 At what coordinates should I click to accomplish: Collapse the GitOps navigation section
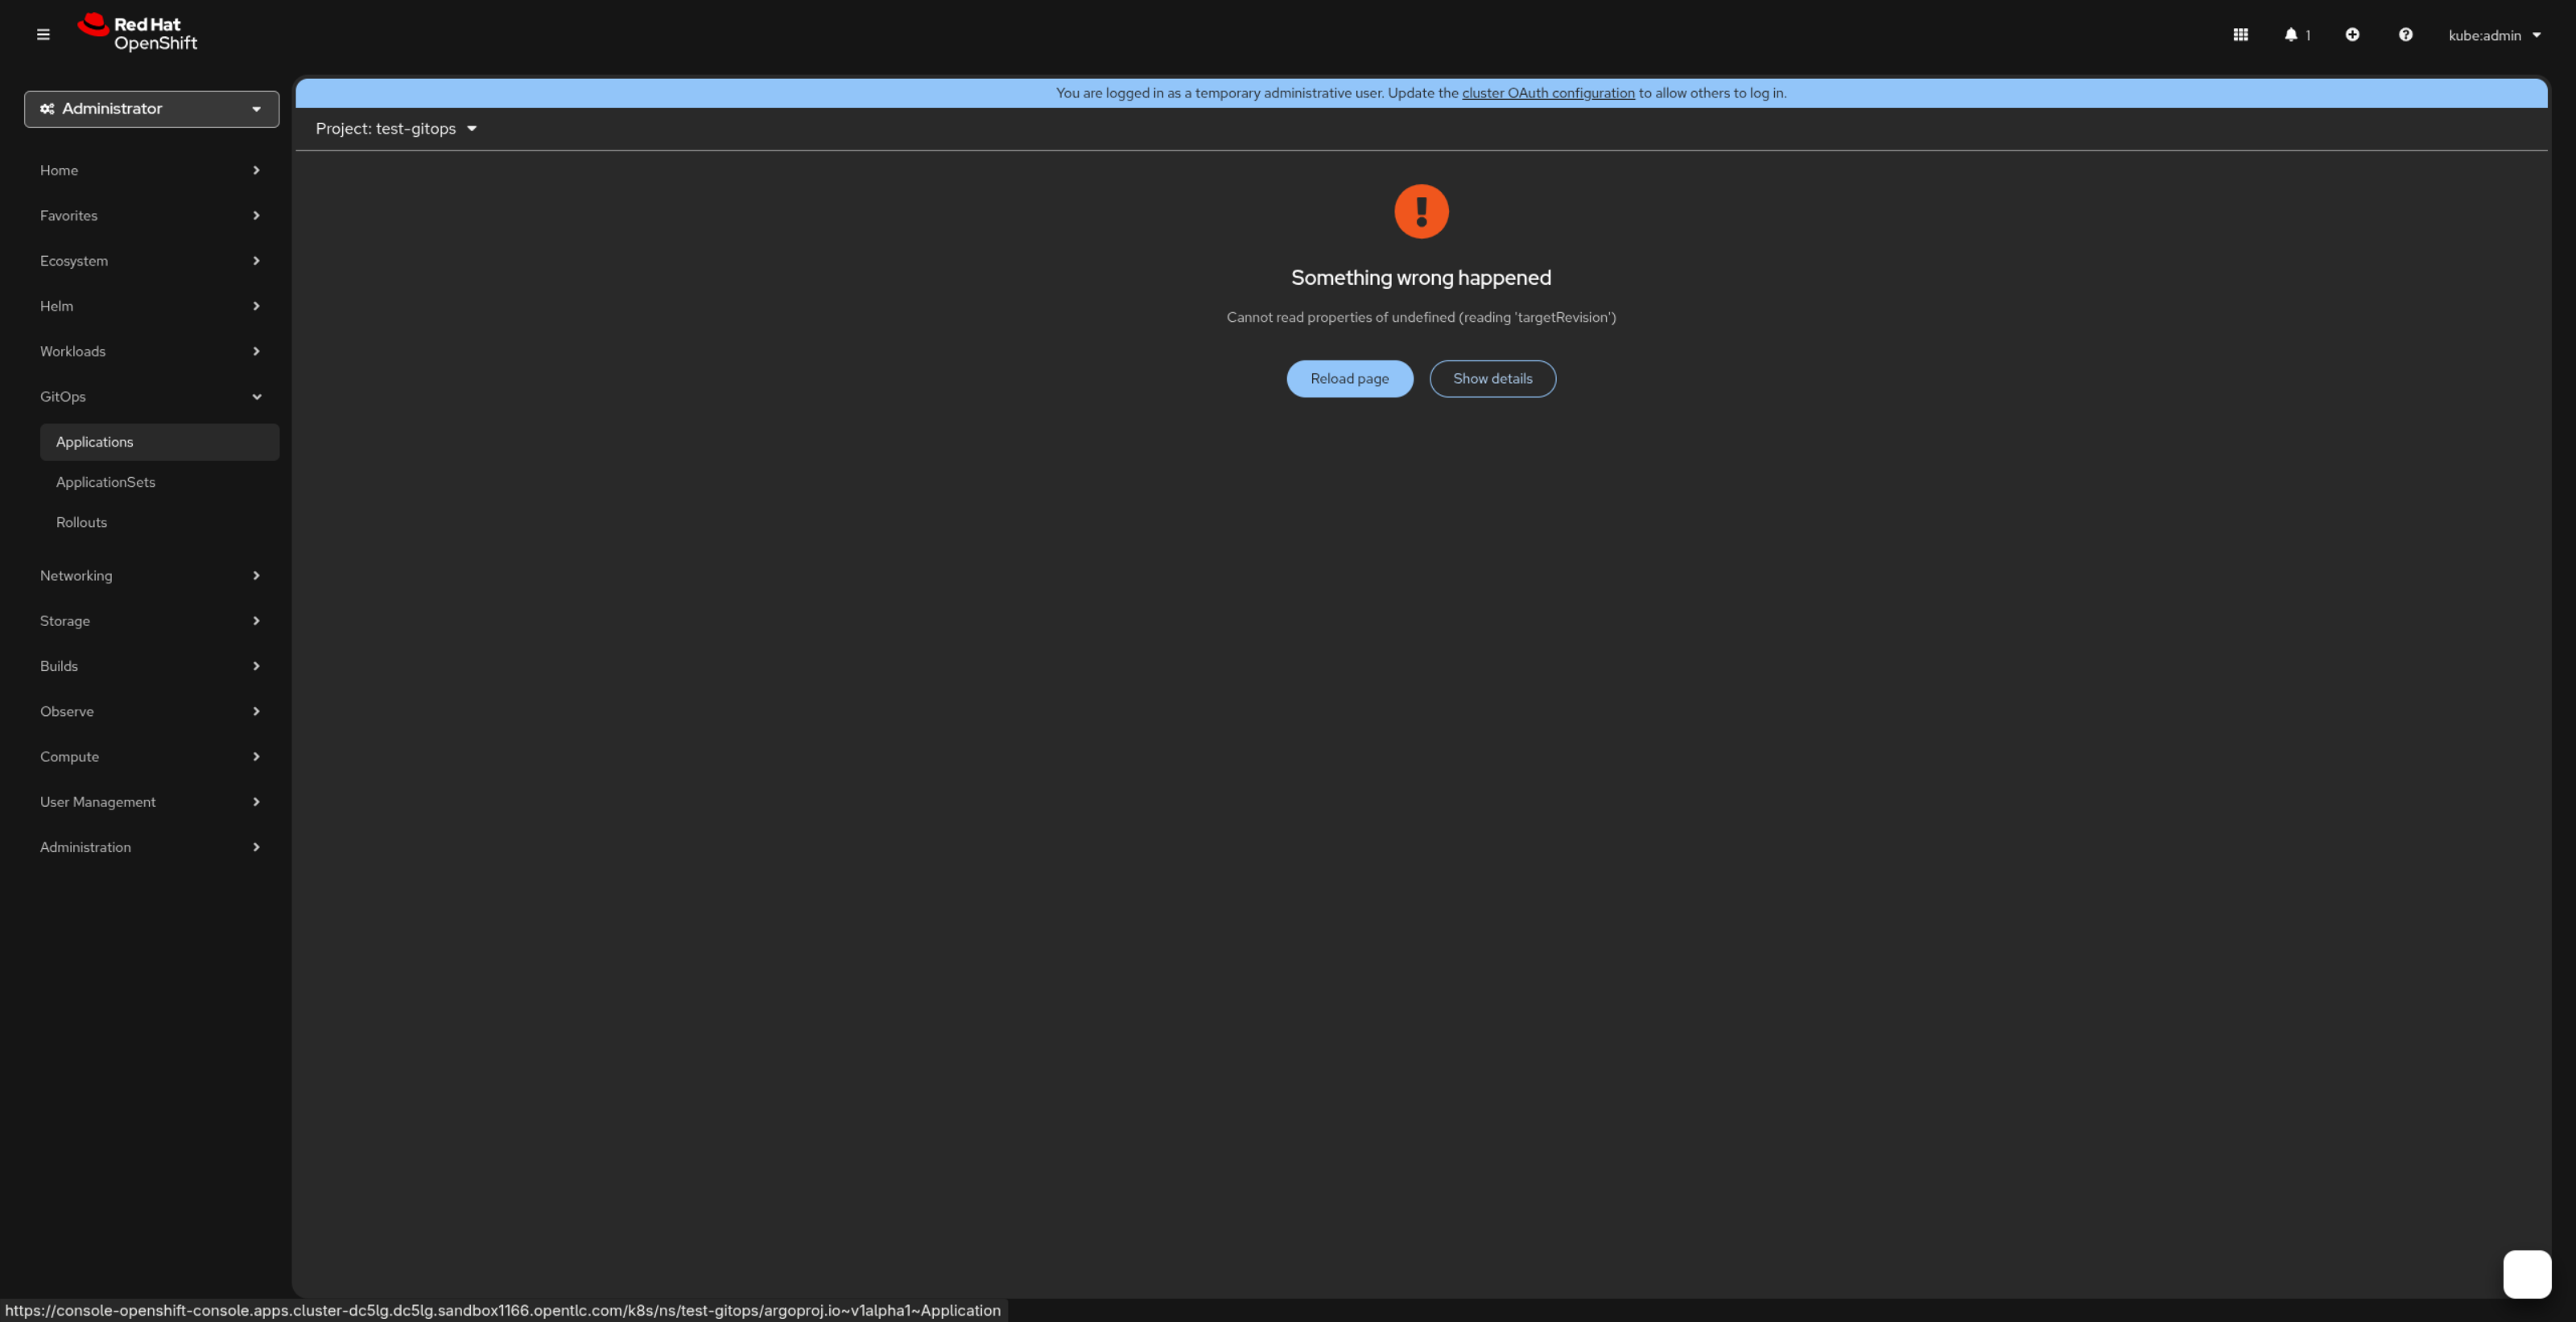coord(150,397)
